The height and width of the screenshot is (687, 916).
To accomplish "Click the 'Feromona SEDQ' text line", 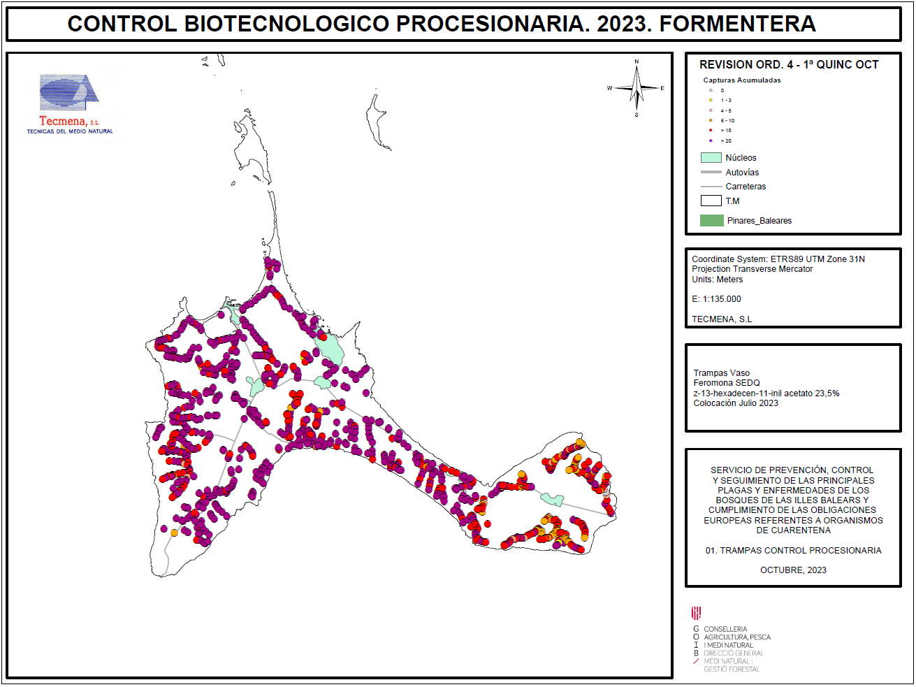I will click(x=726, y=383).
